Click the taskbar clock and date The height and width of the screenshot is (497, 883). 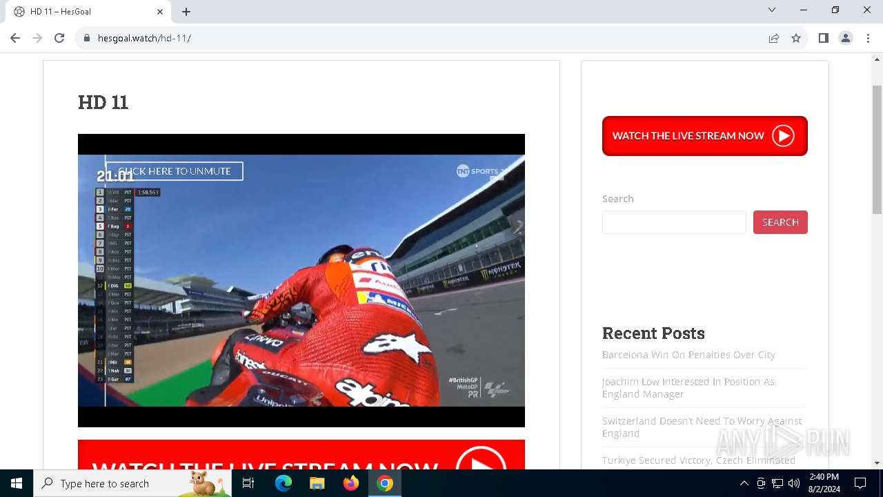point(824,483)
